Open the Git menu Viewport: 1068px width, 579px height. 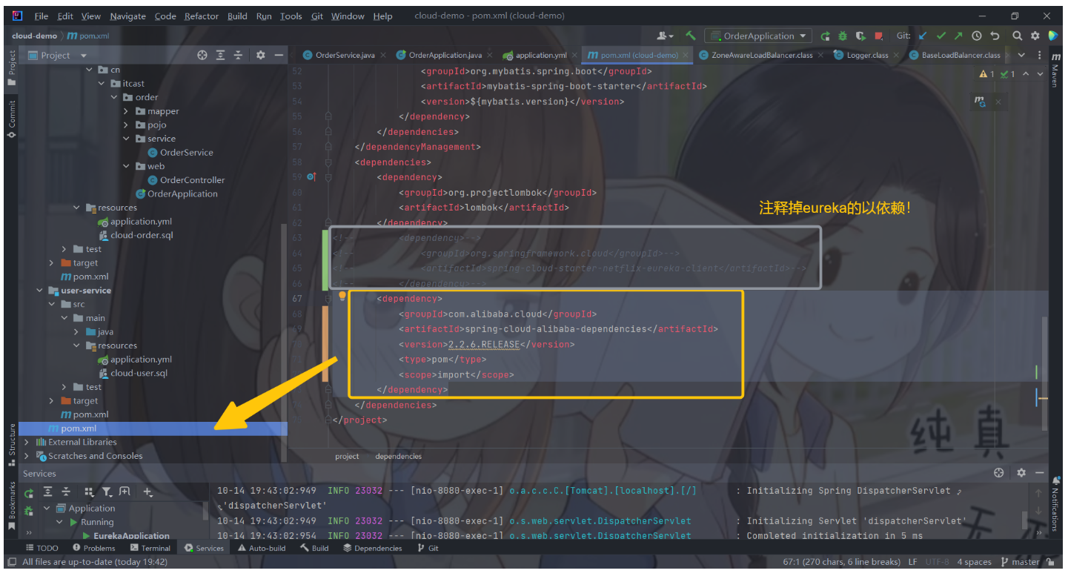[x=316, y=16]
